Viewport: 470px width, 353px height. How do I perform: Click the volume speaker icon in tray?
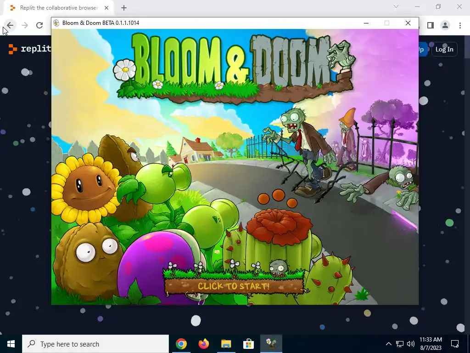411,344
